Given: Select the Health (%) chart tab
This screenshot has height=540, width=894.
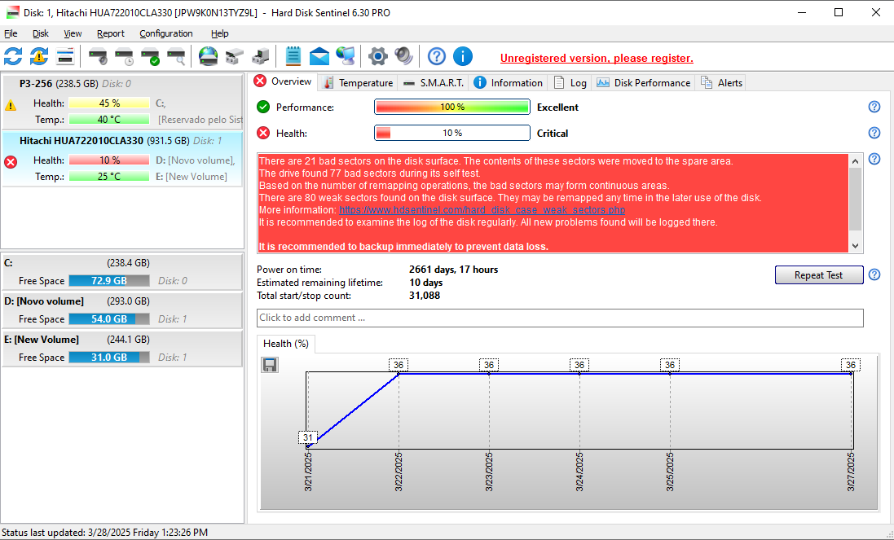Looking at the screenshot, I should point(286,344).
